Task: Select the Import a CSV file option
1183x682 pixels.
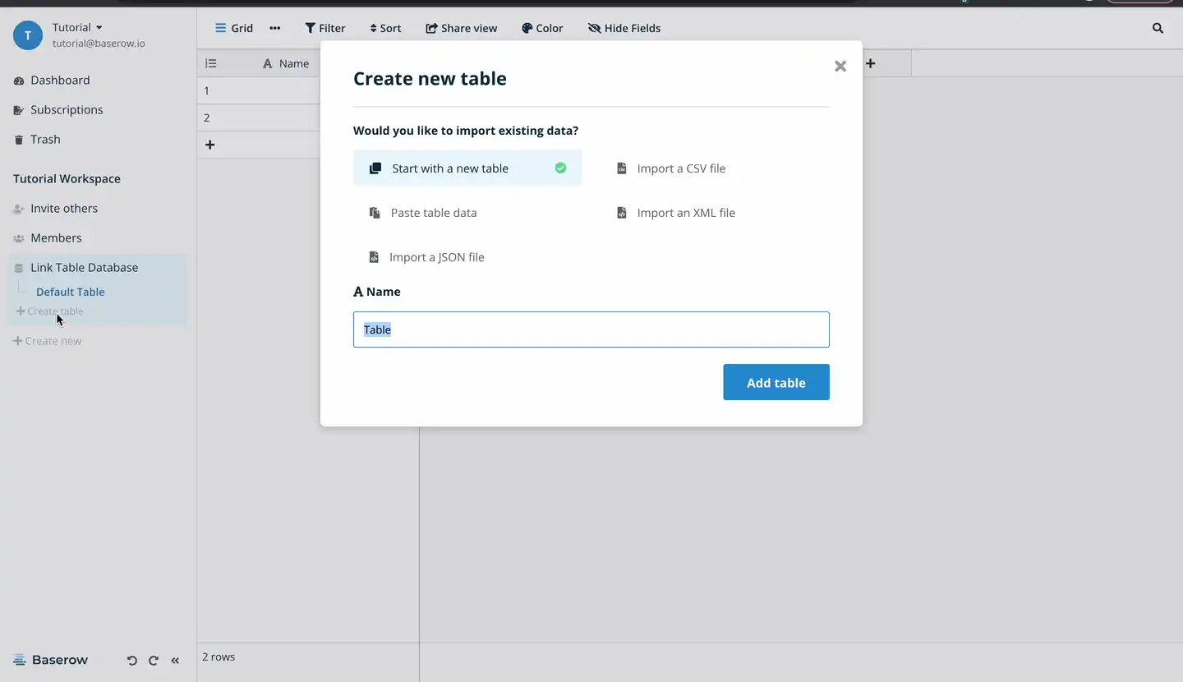Action: 680,168
